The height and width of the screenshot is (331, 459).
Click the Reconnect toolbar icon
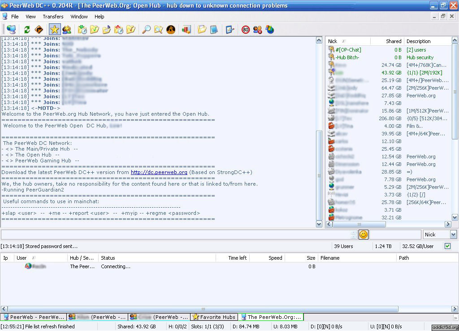[28, 30]
